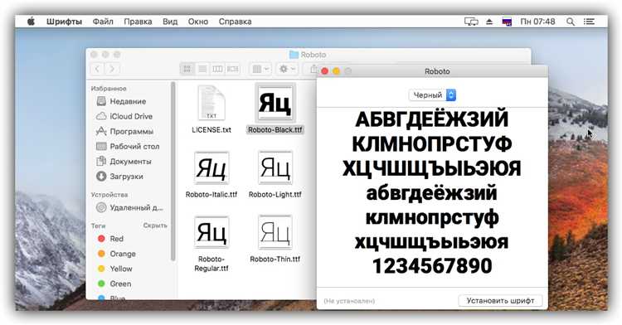The height and width of the screenshot is (325, 622).
Task: Go forward in the Finder window
Action: 112,69
